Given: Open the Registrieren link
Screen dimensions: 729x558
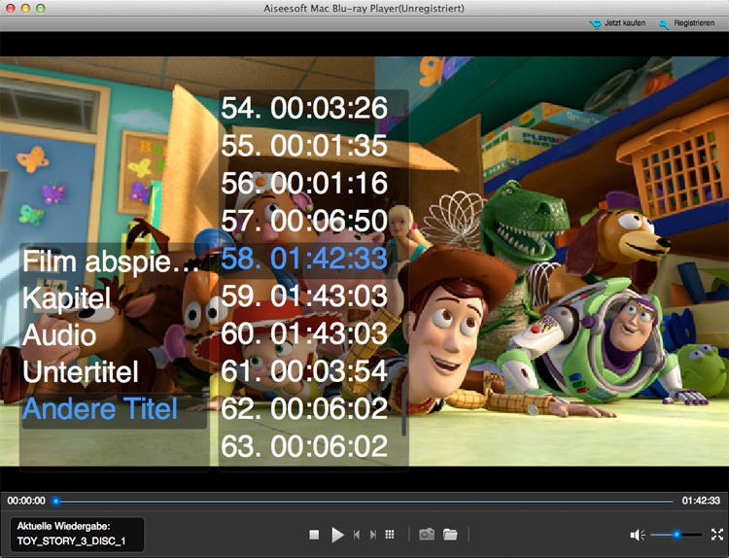Looking at the screenshot, I should 694,22.
